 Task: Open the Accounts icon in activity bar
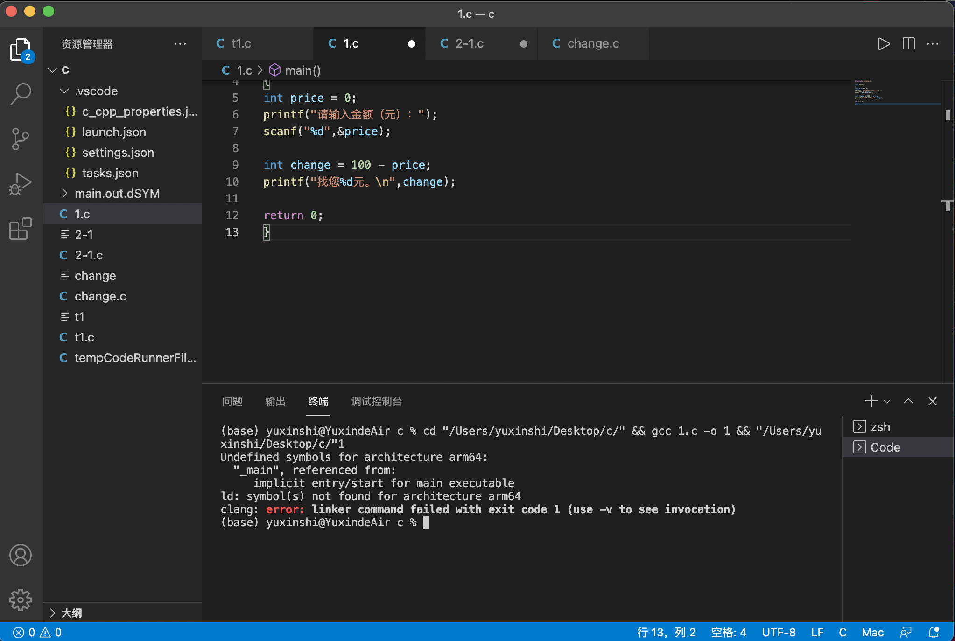(x=21, y=555)
